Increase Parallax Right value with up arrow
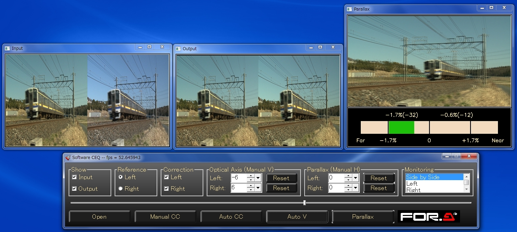 click(349, 186)
